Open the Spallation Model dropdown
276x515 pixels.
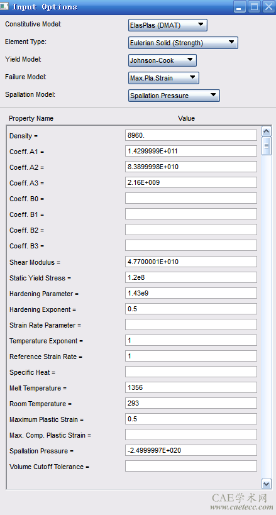[174, 96]
